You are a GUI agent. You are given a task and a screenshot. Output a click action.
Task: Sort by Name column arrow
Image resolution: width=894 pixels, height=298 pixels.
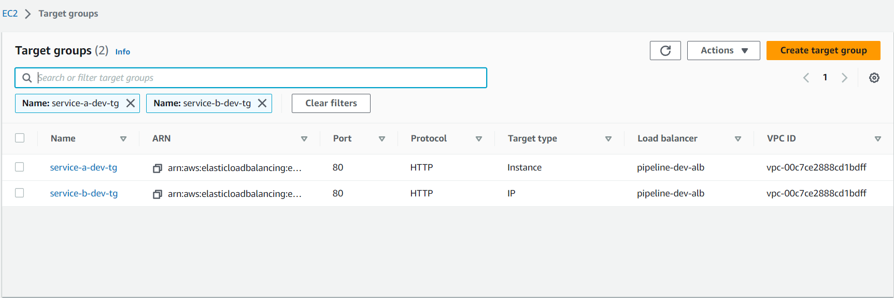(x=123, y=138)
